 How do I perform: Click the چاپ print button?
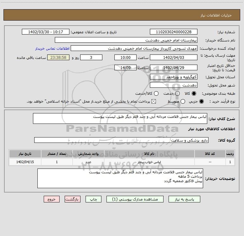pyautogui.click(x=93, y=199)
